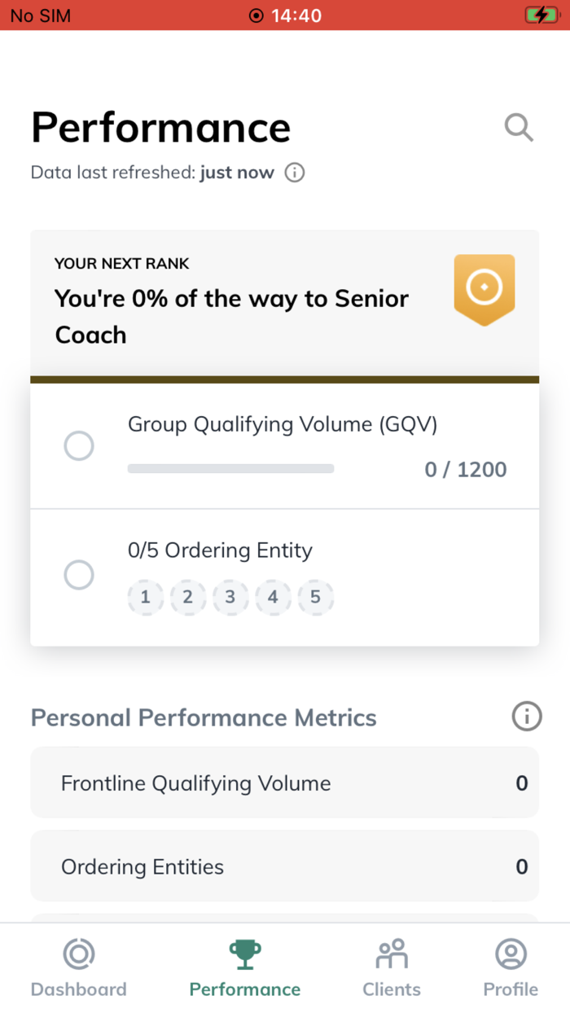
Task: Tap the Dashboard icon in bottom navigation
Action: point(78,953)
